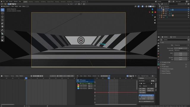Click the blue Z axis gizmo ball

pos(152,9)
